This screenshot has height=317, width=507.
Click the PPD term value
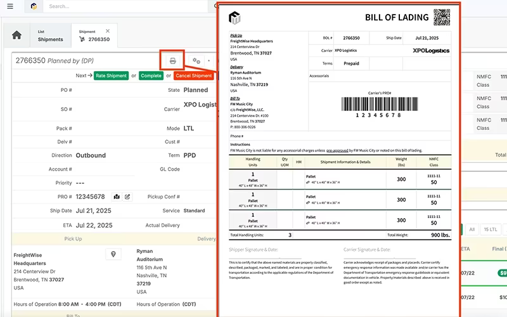pos(189,155)
